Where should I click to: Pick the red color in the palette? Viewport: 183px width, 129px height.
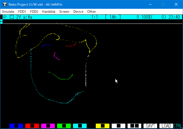coord(32,126)
